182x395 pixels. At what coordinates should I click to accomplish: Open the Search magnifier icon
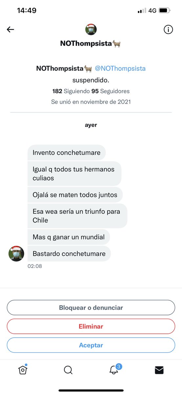pyautogui.click(x=68, y=370)
